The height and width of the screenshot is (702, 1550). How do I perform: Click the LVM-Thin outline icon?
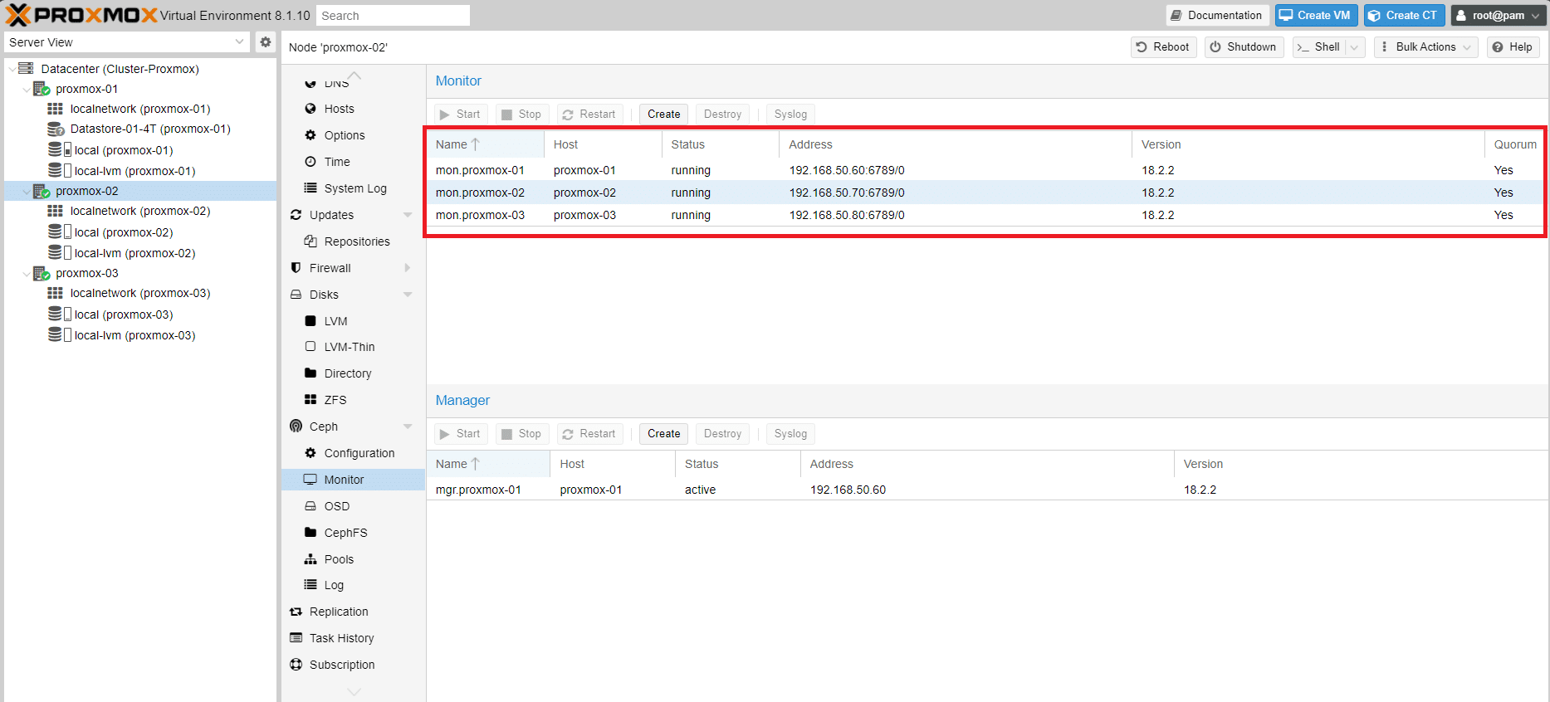pyautogui.click(x=310, y=347)
